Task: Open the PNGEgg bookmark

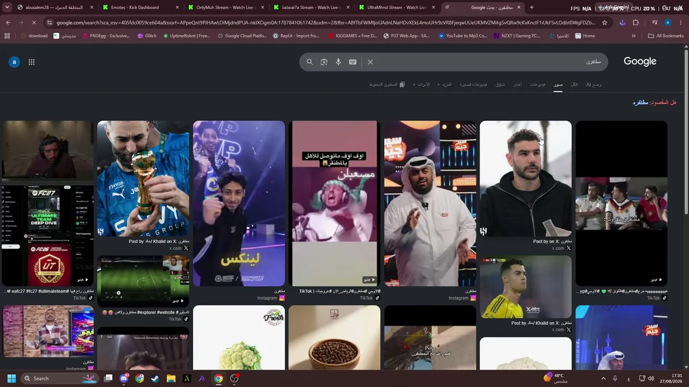Action: pyautogui.click(x=106, y=36)
